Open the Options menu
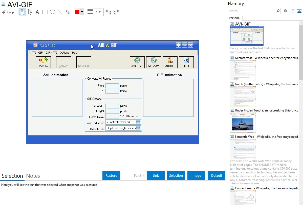Image resolution: width=303 pixels, height=205 pixels. click(x=64, y=53)
